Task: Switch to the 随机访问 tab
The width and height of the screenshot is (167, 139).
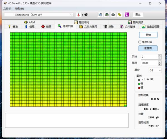Action: [x=82, y=22]
